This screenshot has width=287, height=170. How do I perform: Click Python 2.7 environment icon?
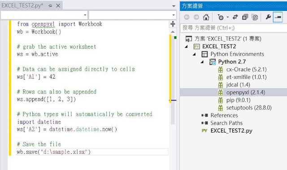(x=213, y=62)
